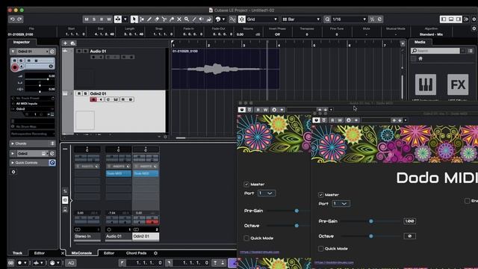Open Port dropdown in back Dodo MIDI window
Viewport: 478px width, 269px height.
pyautogui.click(x=266, y=193)
